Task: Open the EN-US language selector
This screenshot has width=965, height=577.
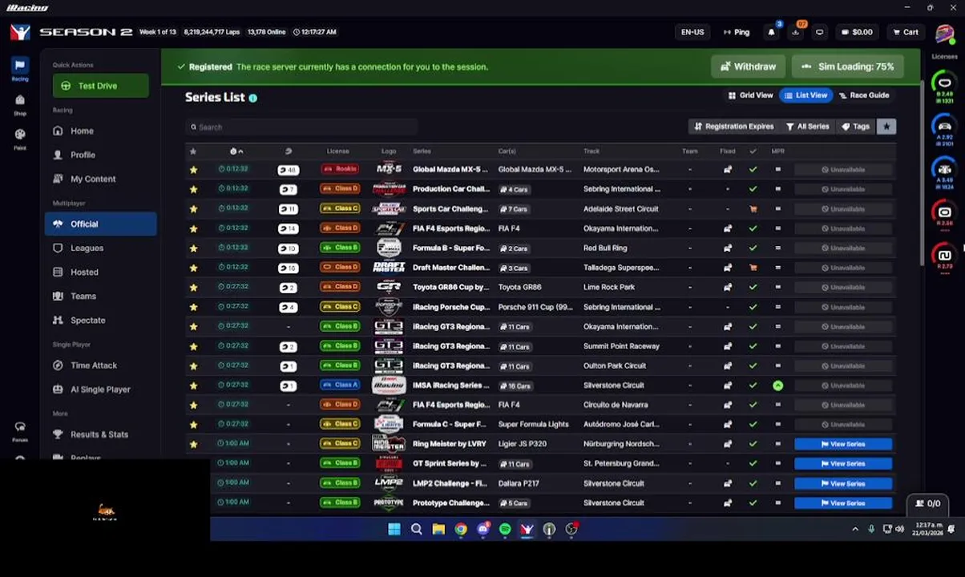Action: click(x=692, y=32)
